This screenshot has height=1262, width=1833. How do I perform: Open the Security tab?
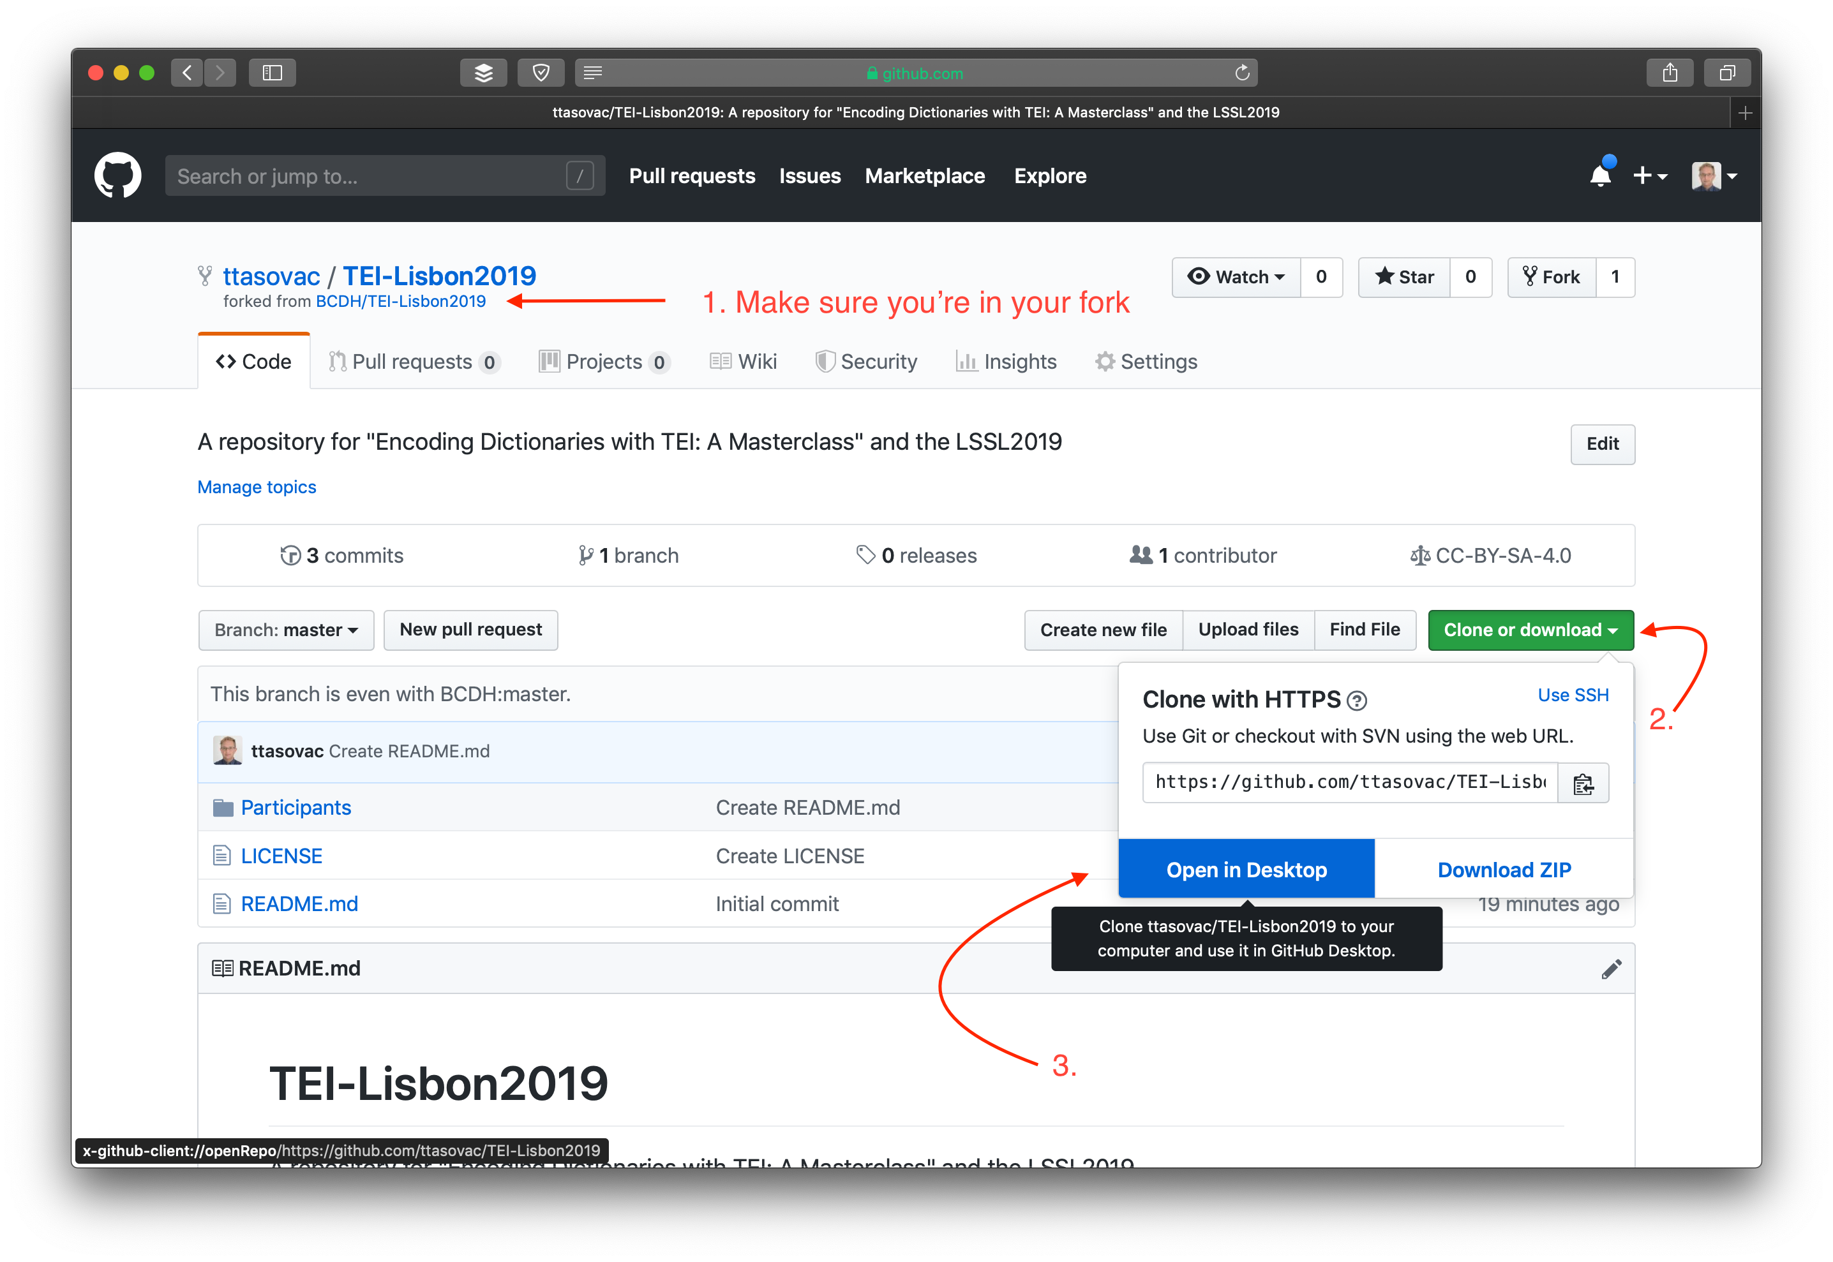tap(866, 362)
